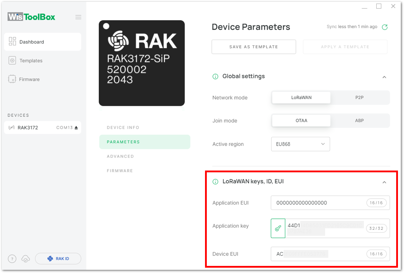404x273 pixels.
Task: Select the RAK3172 device on COM13
Action: (x=43, y=128)
